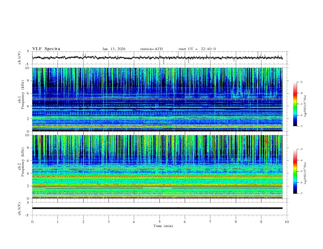Click the ch.1 log(PSD) color bar
Viewport: 323px width, 249px height.
295,104
